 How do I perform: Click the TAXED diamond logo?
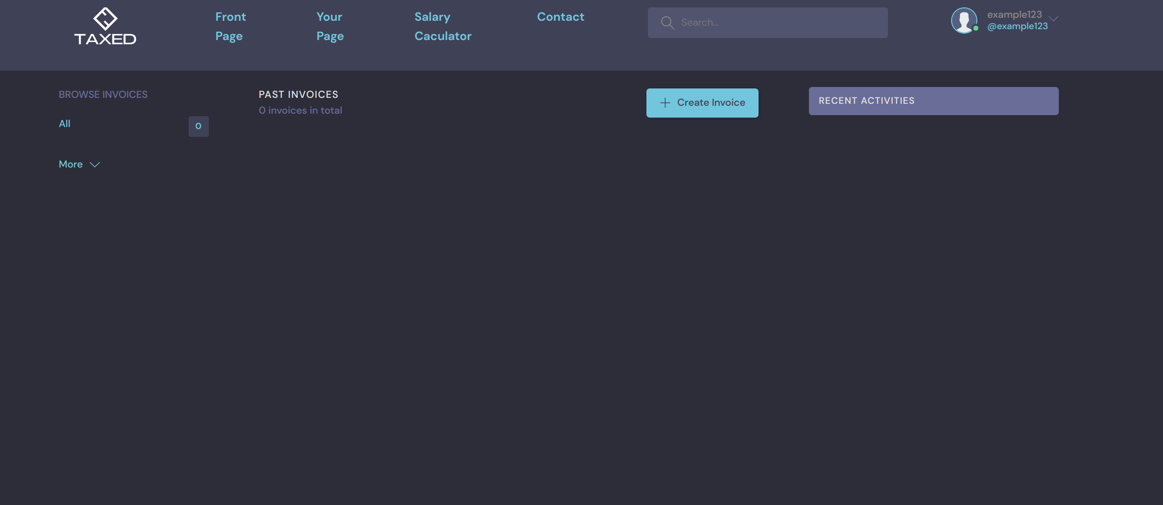(105, 19)
